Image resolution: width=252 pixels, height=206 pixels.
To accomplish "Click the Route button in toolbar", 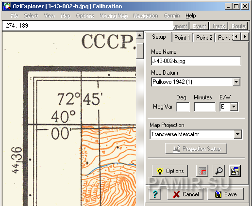I will (x=238, y=26).
